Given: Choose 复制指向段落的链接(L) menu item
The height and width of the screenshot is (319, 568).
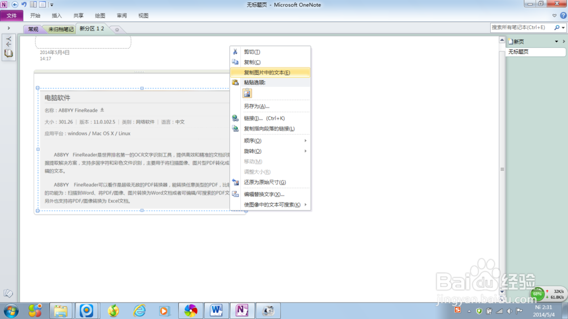Looking at the screenshot, I should (270, 128).
